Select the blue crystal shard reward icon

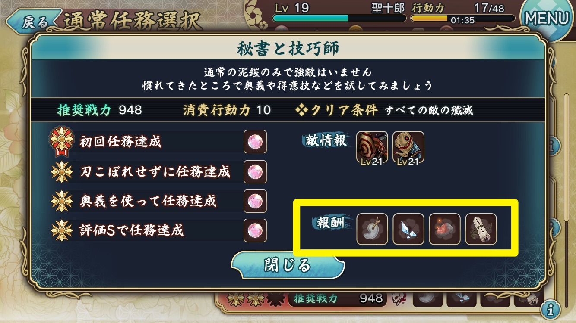tap(408, 229)
